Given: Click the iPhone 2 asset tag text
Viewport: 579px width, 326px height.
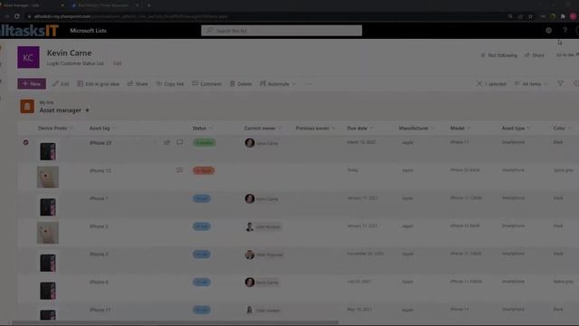Looking at the screenshot, I should pyautogui.click(x=99, y=226).
